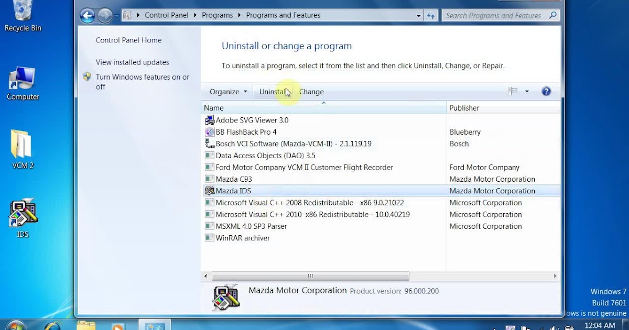Click the Uninstall toolbar button
Screen dimensions: 629x330
pyautogui.click(x=273, y=92)
